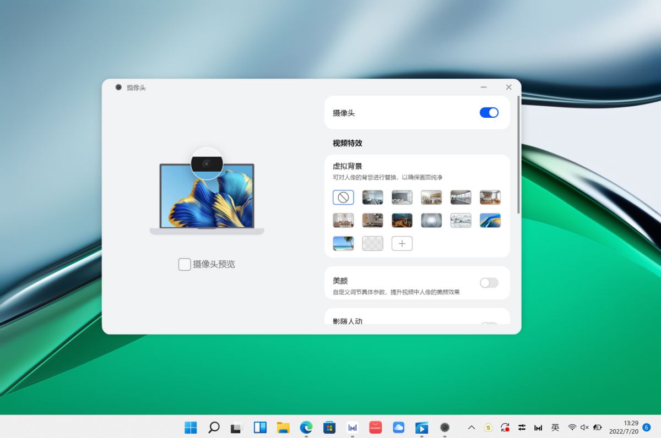Image resolution: width=661 pixels, height=438 pixels.
Task: Select ink mountain painting background
Action: point(460,220)
